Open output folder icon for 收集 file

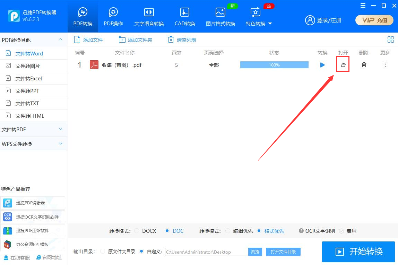pos(343,65)
